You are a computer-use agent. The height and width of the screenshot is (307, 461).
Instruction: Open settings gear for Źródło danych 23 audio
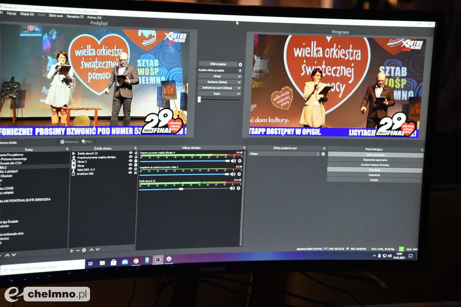click(239, 188)
